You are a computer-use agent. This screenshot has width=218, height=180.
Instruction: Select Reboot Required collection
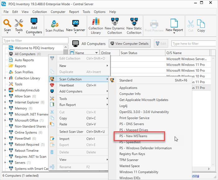(27, 144)
